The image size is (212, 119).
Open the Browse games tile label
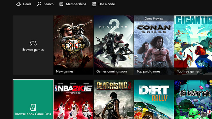coord(33,50)
